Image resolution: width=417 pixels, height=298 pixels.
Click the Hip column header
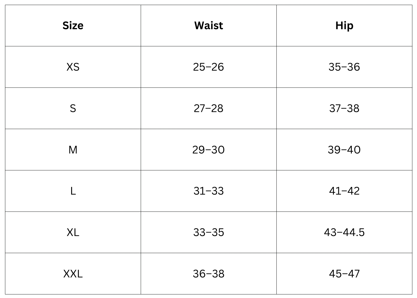pyautogui.click(x=344, y=26)
